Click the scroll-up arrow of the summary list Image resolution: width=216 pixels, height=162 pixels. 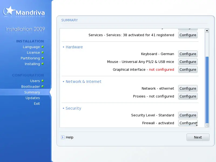(207, 31)
